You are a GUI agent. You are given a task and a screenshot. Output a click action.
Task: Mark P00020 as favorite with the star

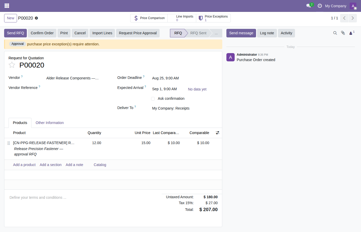[x=12, y=65]
